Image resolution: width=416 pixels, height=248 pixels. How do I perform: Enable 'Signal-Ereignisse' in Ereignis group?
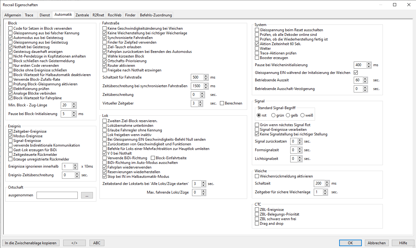pos(11,141)
